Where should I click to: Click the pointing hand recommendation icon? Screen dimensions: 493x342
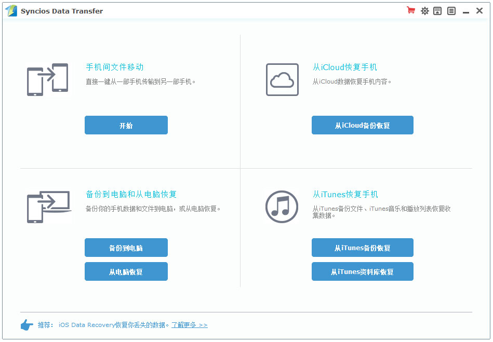pos(26,325)
